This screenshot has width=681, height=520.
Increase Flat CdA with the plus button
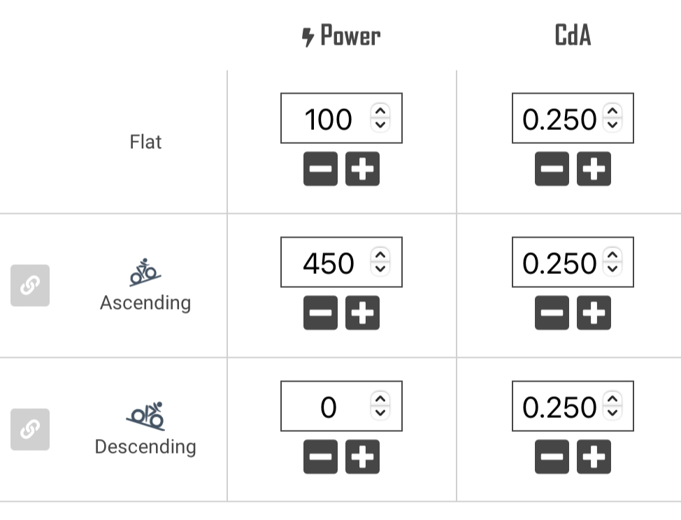[594, 169]
